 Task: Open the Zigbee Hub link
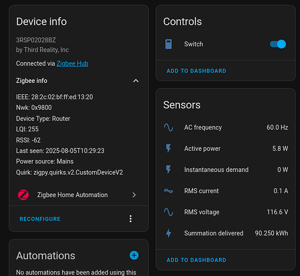coord(72,63)
